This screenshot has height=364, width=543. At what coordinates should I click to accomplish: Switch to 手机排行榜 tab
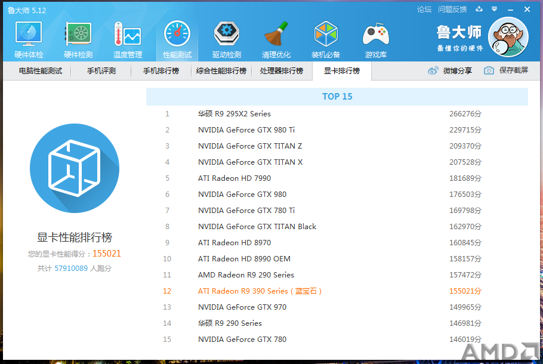[161, 70]
